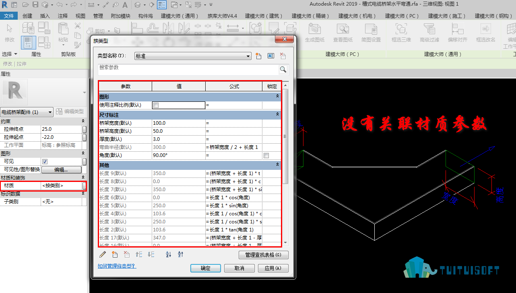The width and height of the screenshot is (516, 293).
Task: Sort parameters in descending Z-A order
Action: pyautogui.click(x=181, y=254)
